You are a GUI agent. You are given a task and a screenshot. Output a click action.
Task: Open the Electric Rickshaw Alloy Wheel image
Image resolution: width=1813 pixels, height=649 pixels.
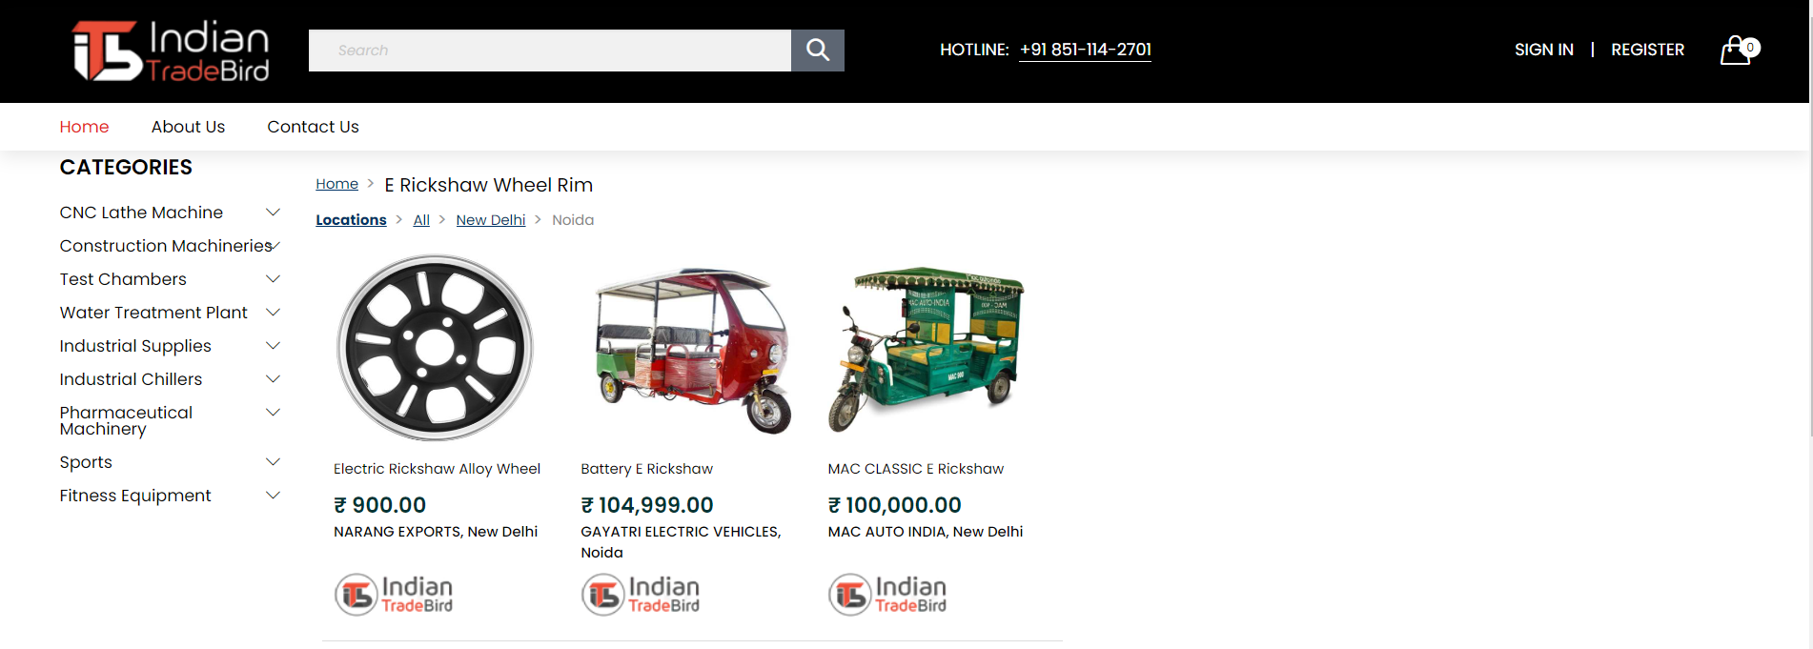point(436,348)
